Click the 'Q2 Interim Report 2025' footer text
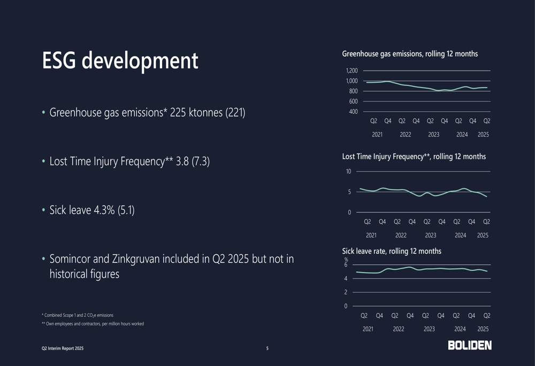This screenshot has width=535, height=366. 63,348
